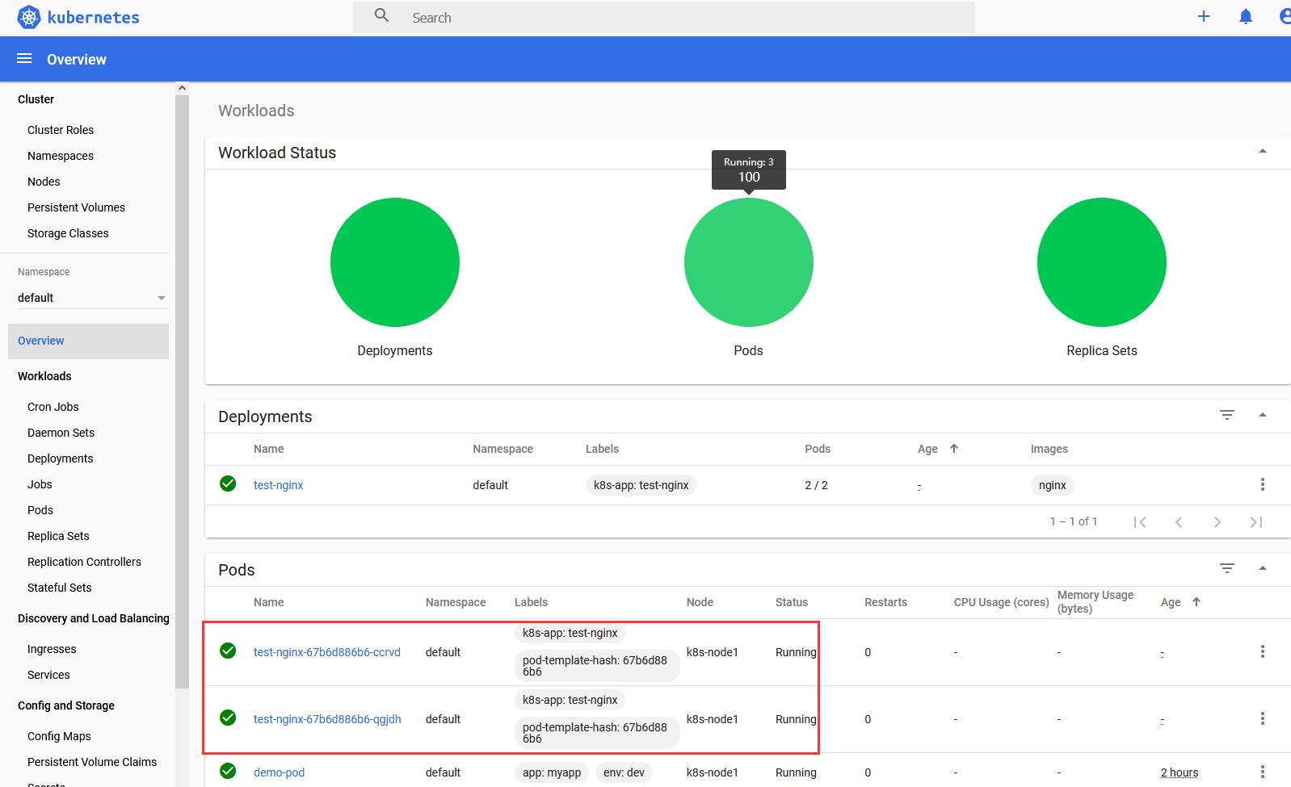Open filter icon for Pods card
Viewport: 1291px width, 787px height.
pos(1227,568)
